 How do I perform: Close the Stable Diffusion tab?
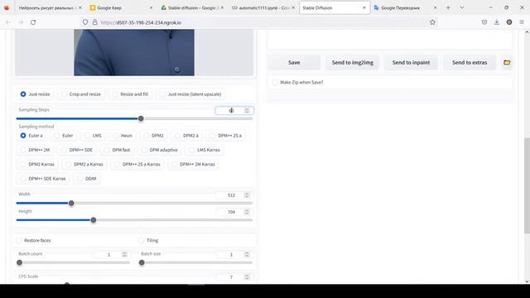[x=364, y=7]
